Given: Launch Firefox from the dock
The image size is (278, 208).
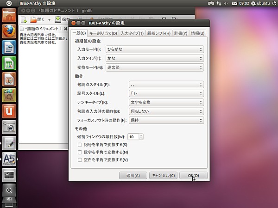Looking at the screenshot, I should point(9,31).
